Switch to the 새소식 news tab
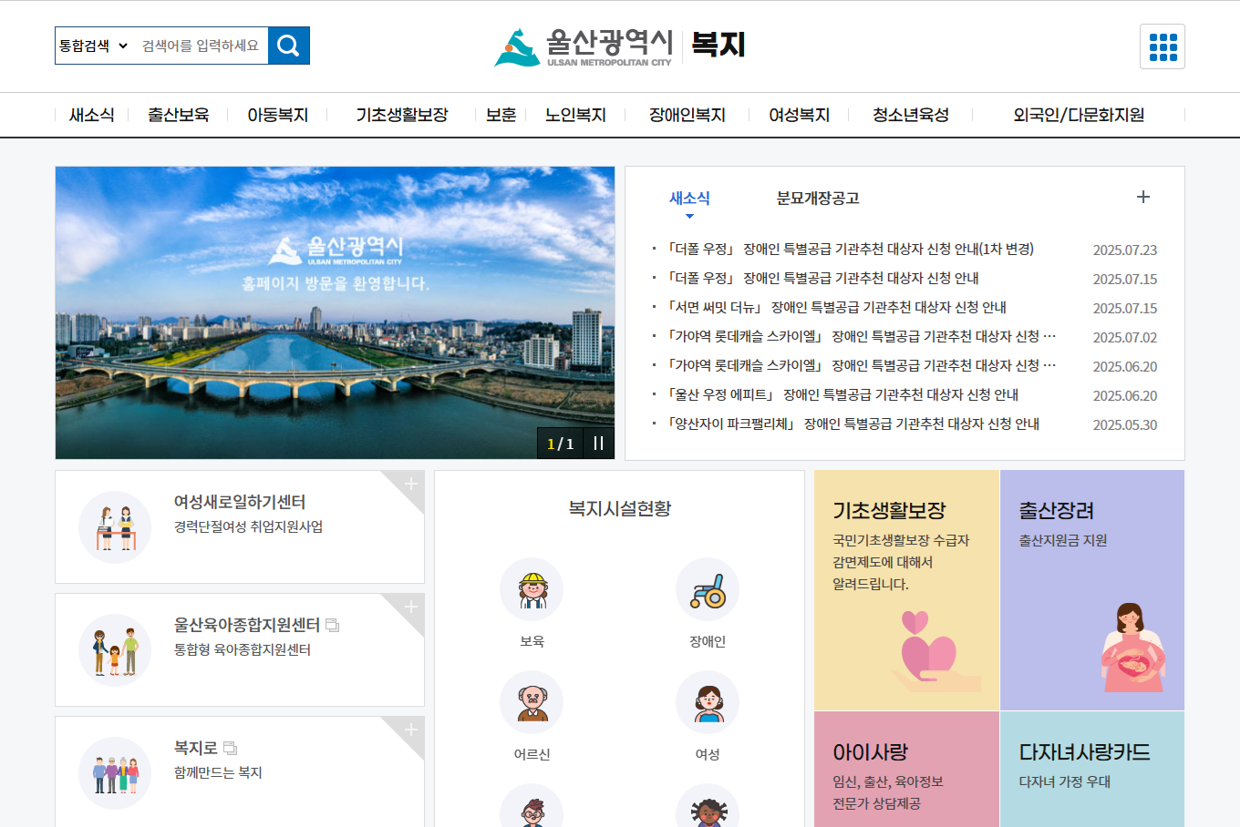Screen dimensions: 1240x827 click(x=689, y=198)
